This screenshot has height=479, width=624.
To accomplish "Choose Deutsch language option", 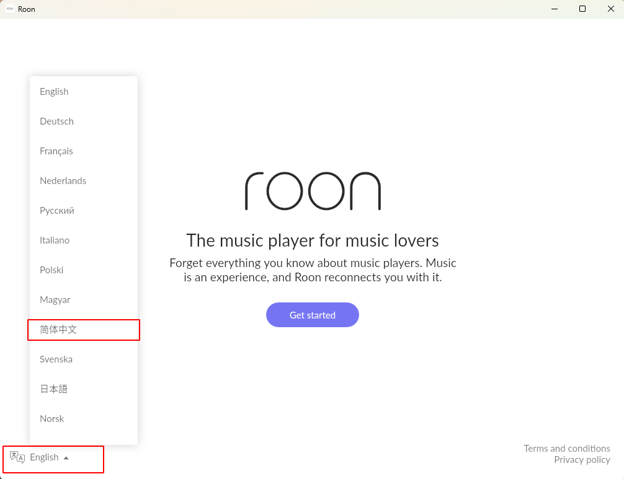I will click(84, 121).
